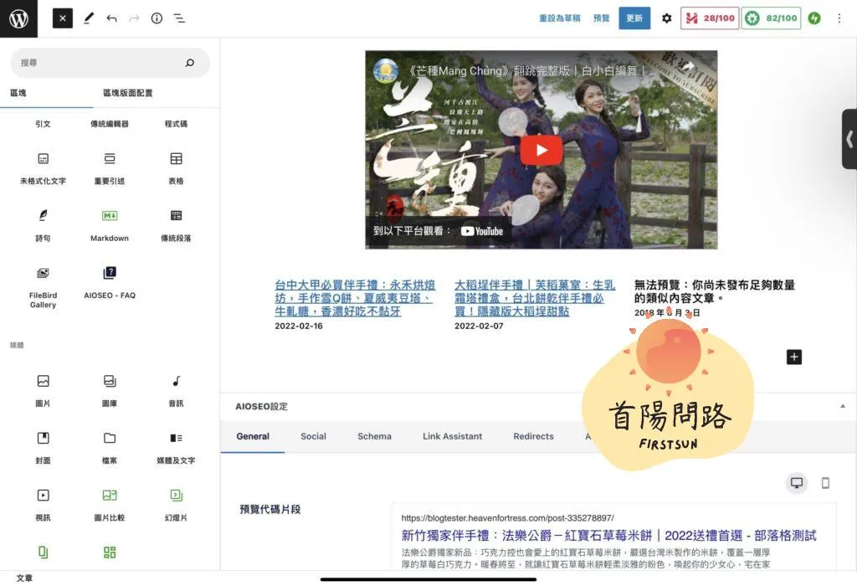Click the block search input field

coord(100,63)
